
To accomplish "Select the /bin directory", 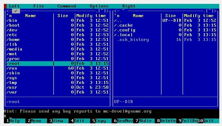I will pyautogui.click(x=57, y=21).
